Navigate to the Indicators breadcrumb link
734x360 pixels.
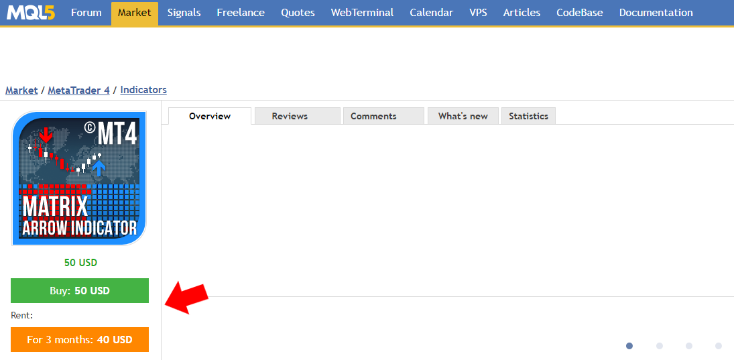pos(143,90)
